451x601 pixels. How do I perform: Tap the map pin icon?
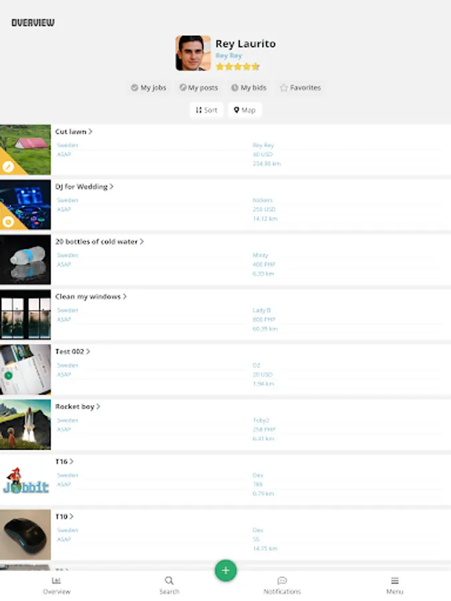pos(237,110)
